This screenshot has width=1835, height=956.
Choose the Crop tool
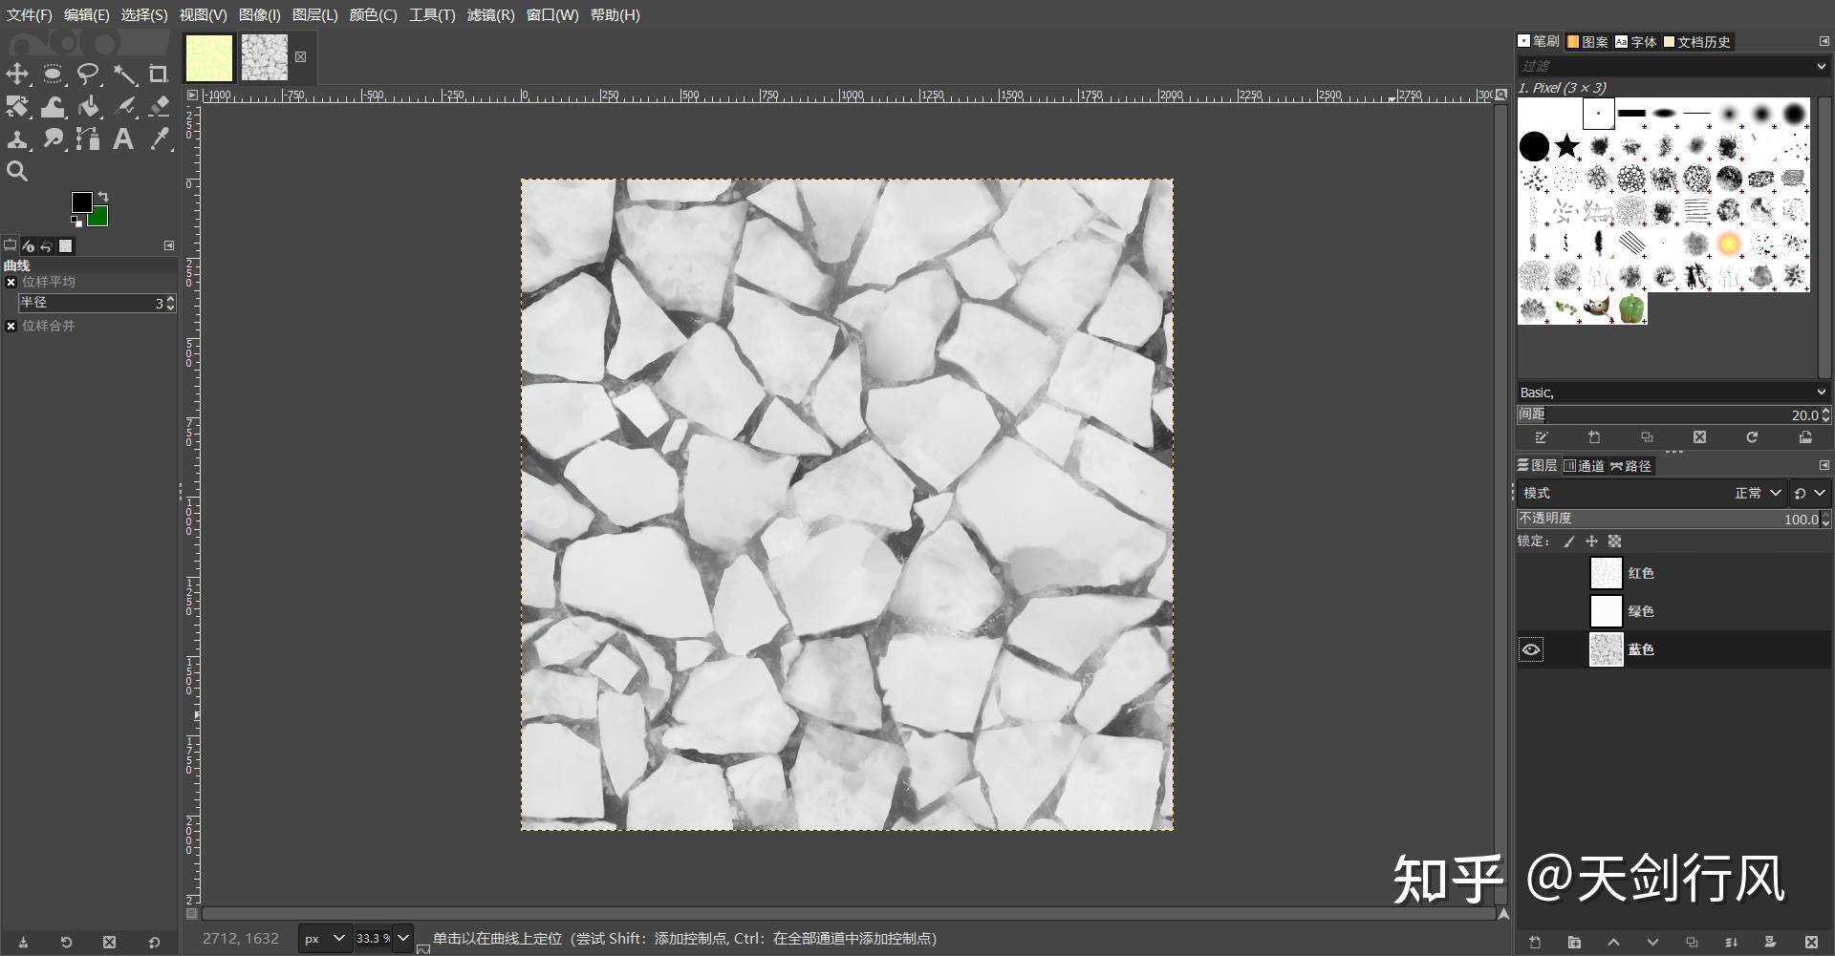(159, 74)
